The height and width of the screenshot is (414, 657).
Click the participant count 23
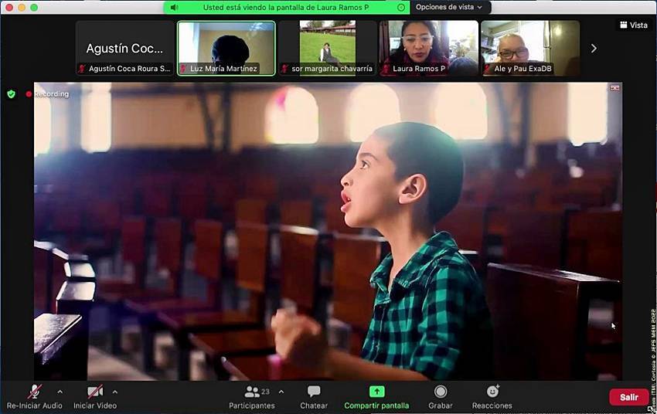[265, 392]
